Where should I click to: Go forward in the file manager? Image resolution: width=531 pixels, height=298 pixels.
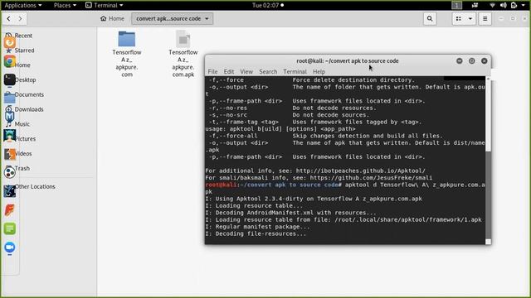coord(20,18)
